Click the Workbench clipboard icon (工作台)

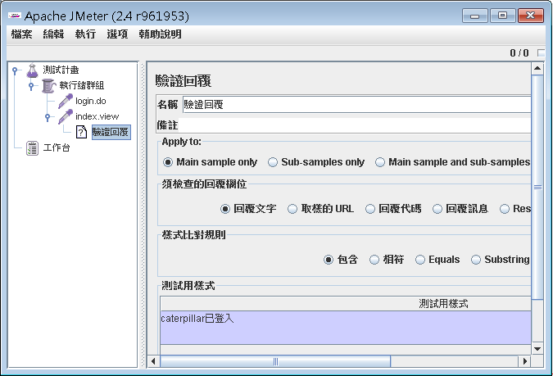coord(32,148)
